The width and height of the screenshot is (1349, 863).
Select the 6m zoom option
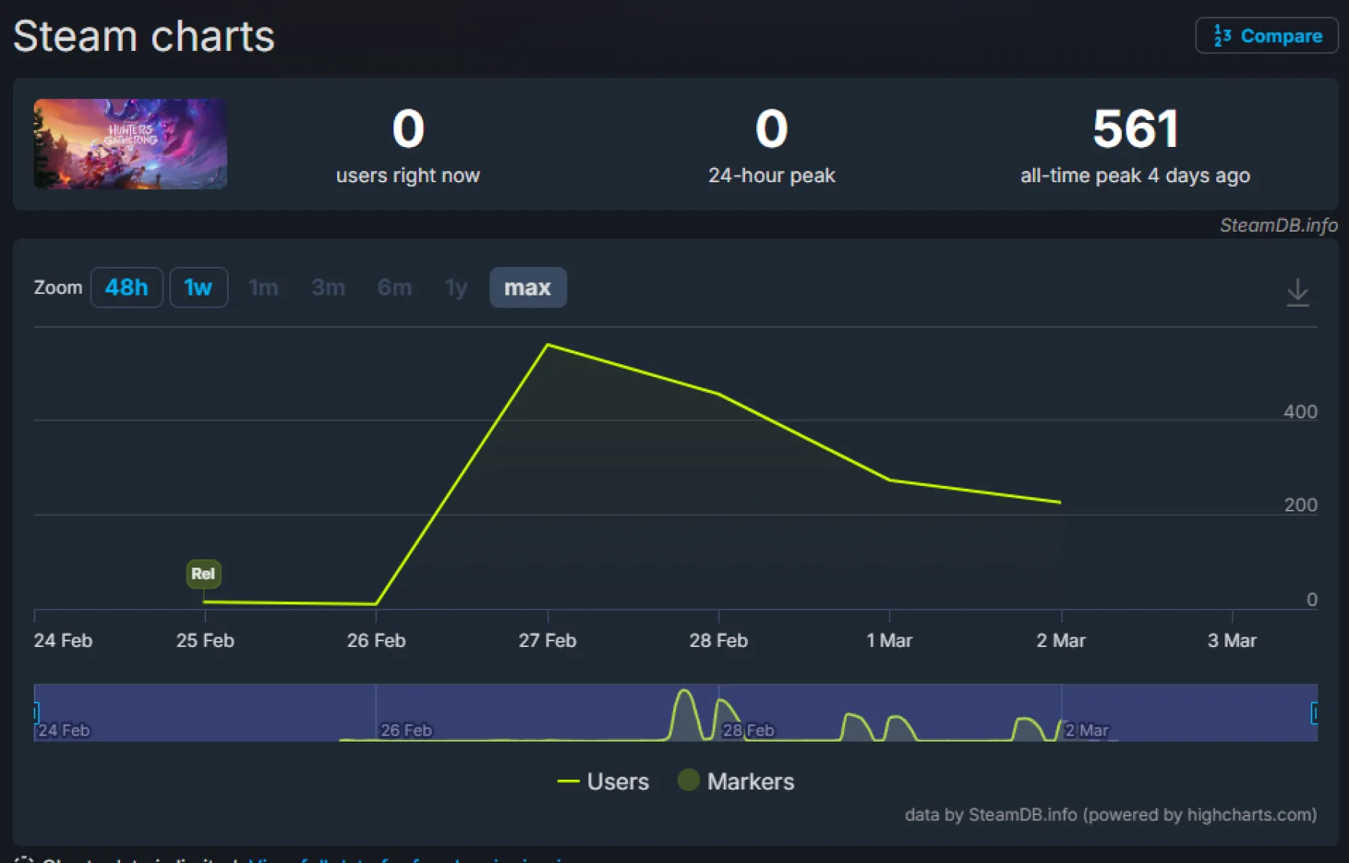click(394, 287)
